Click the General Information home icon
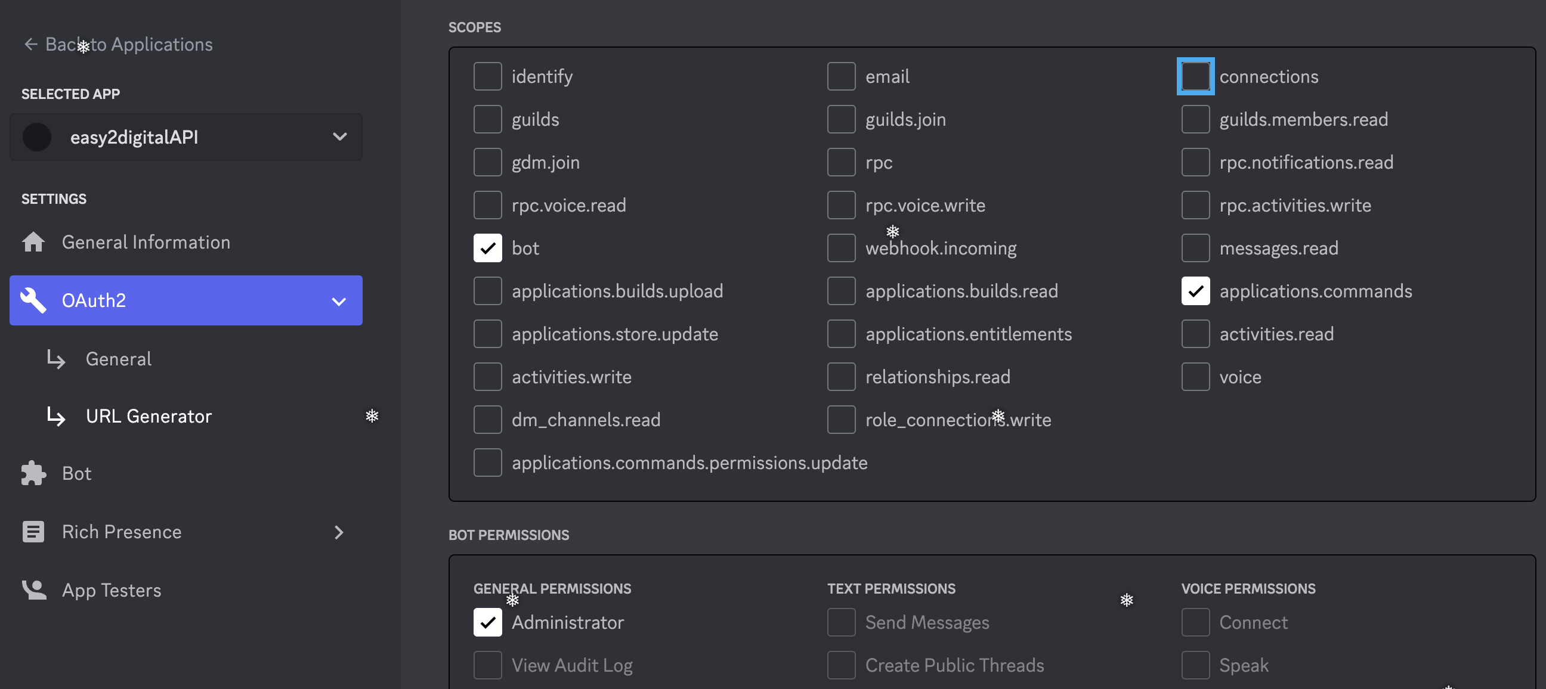 pyautogui.click(x=33, y=242)
